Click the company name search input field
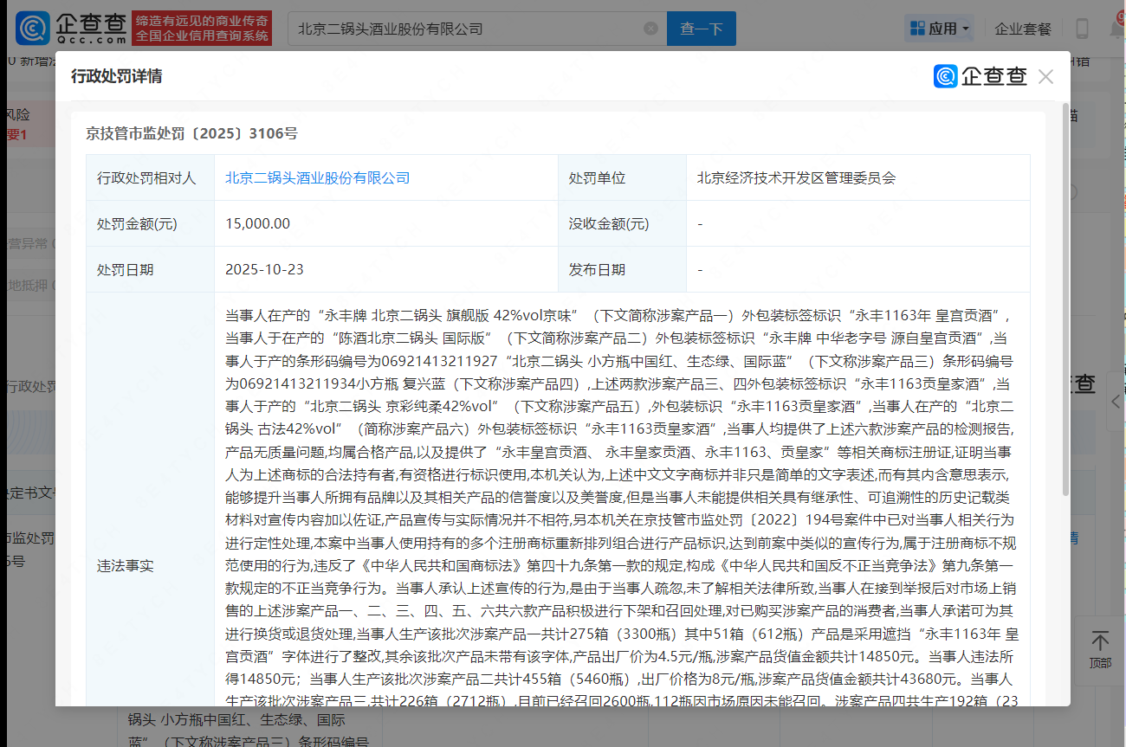The height and width of the screenshot is (747, 1126). click(468, 29)
